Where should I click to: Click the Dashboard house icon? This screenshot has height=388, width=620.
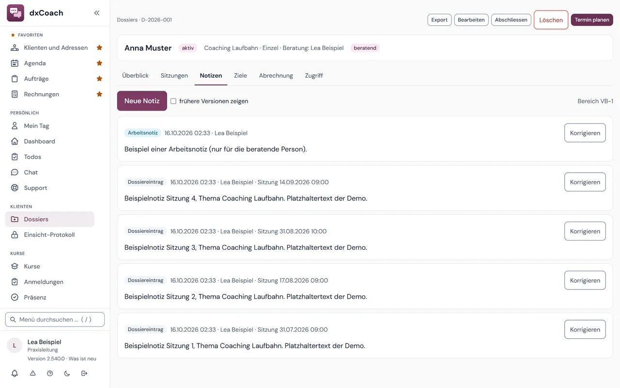click(15, 141)
